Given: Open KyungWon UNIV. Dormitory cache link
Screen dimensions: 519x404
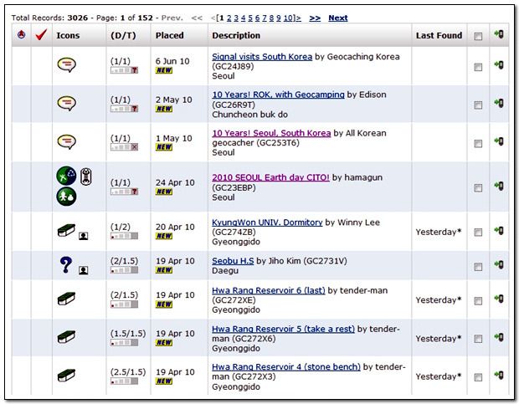Looking at the screenshot, I should 267,222.
